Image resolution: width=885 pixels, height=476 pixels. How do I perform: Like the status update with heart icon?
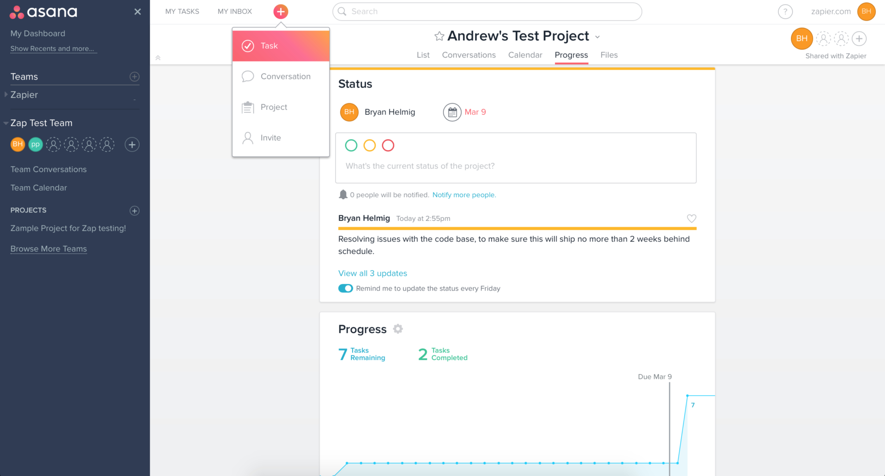tap(691, 218)
